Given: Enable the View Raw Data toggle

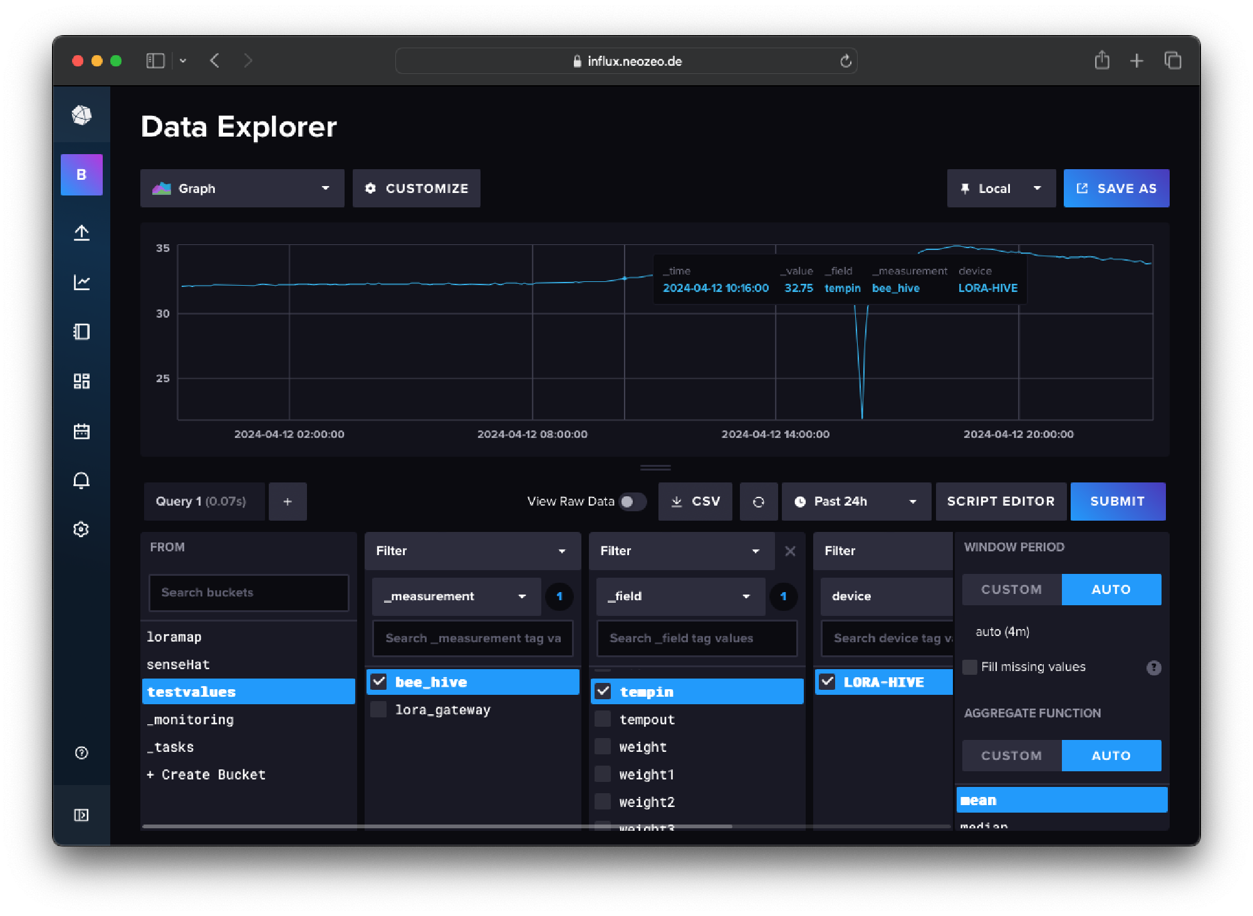Looking at the screenshot, I should (x=632, y=501).
